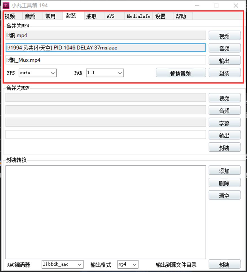Click 删除 button in 封装转换 section
The height and width of the screenshot is (272, 247).
pos(224,183)
